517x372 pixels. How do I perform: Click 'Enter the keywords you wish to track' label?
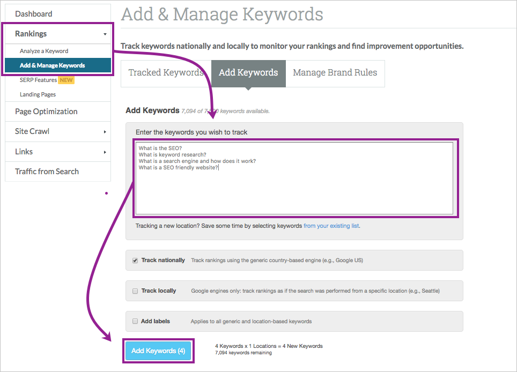(191, 132)
